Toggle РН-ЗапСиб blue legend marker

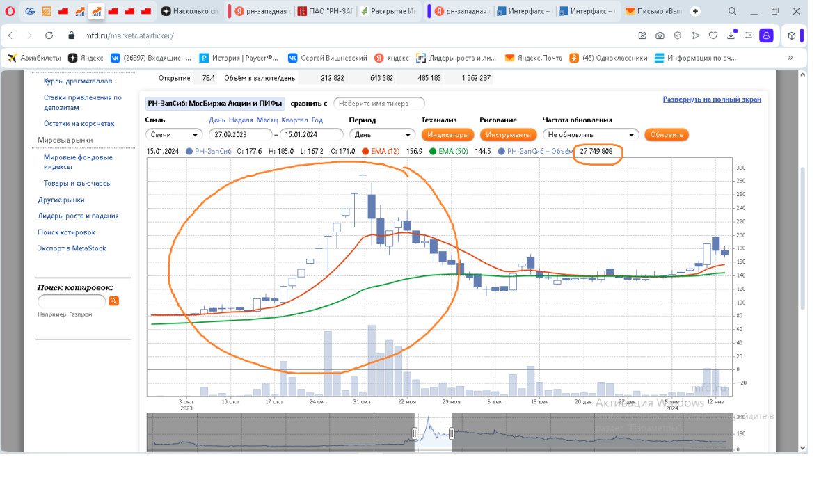(x=189, y=151)
